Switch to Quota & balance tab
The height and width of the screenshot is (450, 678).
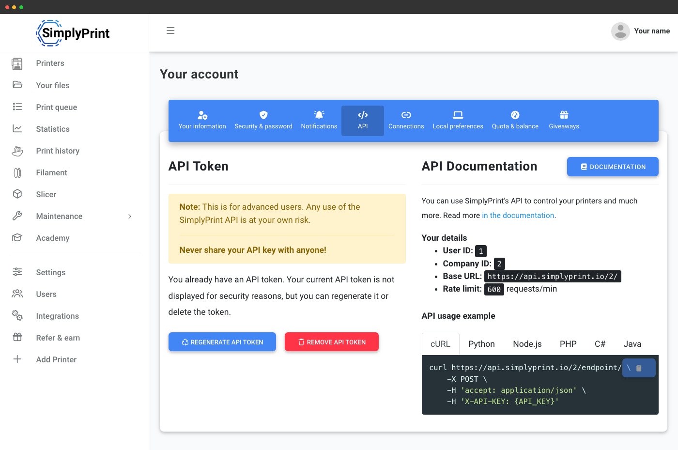(515, 121)
